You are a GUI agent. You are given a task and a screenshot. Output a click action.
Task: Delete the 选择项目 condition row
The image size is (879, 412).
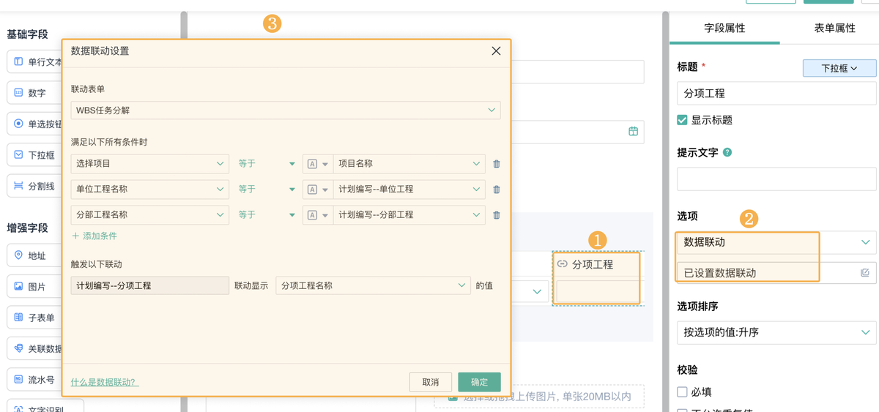click(497, 164)
